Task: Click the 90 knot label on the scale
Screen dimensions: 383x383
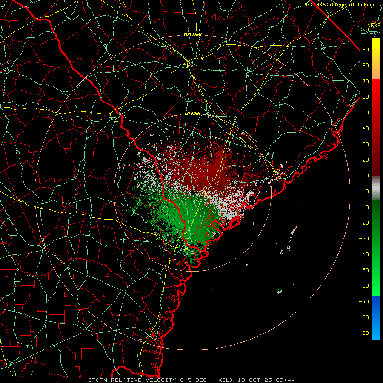Action: (x=366, y=50)
